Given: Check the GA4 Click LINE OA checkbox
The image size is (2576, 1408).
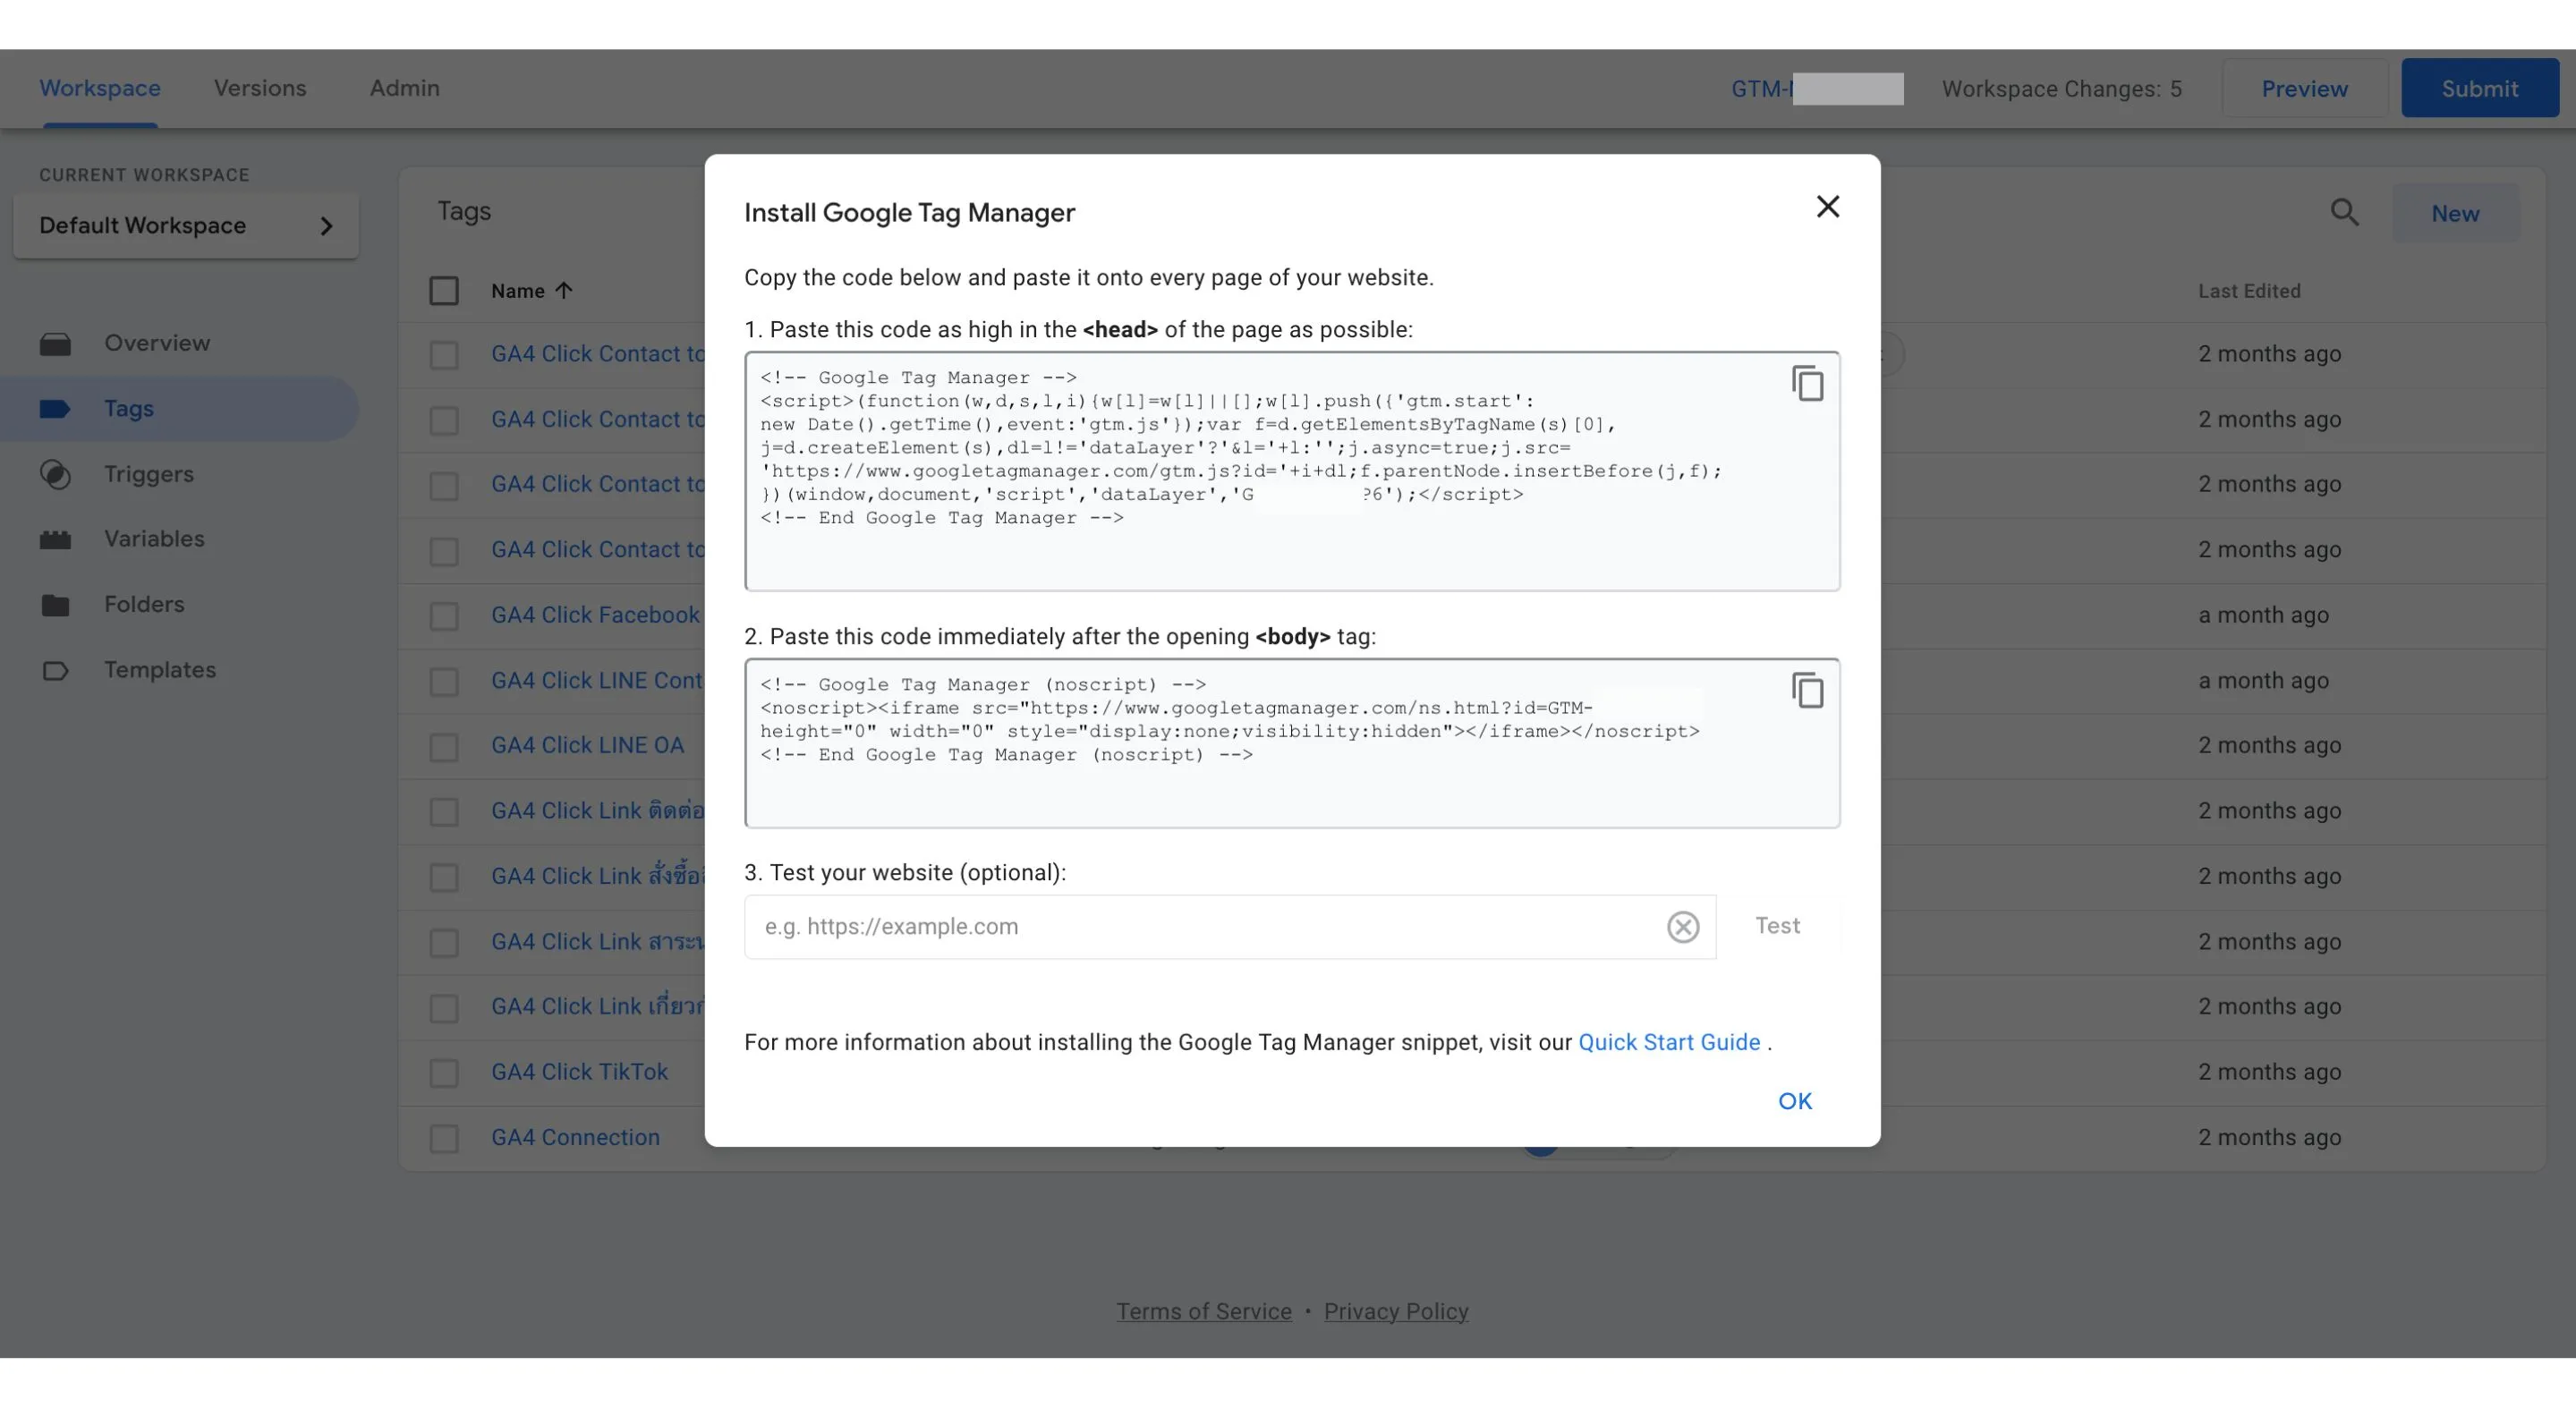Looking at the screenshot, I should pyautogui.click(x=443, y=747).
